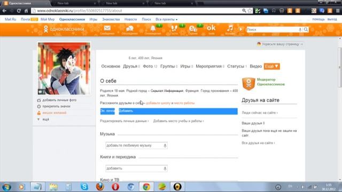This screenshot has width=342, height=192.
Task: Open Firefox from the taskbar
Action: tap(100, 187)
